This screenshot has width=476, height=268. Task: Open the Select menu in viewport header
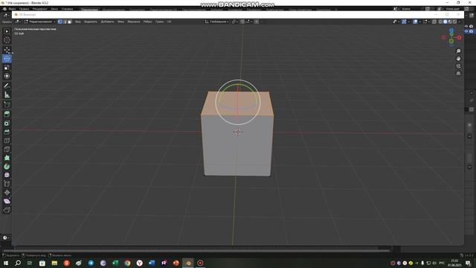tap(91, 22)
